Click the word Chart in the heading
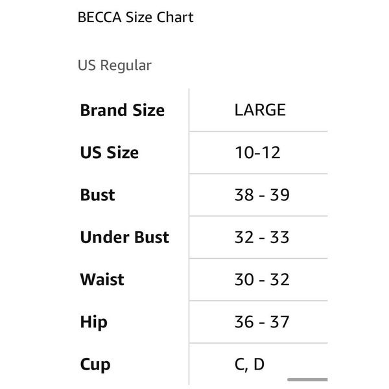 (175, 18)
